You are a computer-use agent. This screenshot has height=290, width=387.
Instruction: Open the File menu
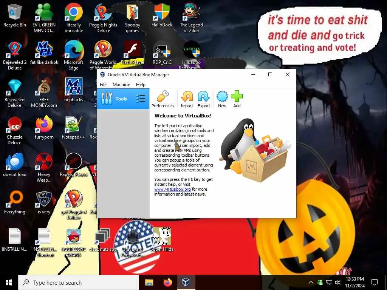pyautogui.click(x=103, y=84)
